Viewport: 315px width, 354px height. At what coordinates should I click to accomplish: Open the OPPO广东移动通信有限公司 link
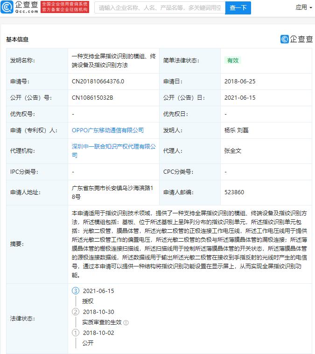coord(108,130)
